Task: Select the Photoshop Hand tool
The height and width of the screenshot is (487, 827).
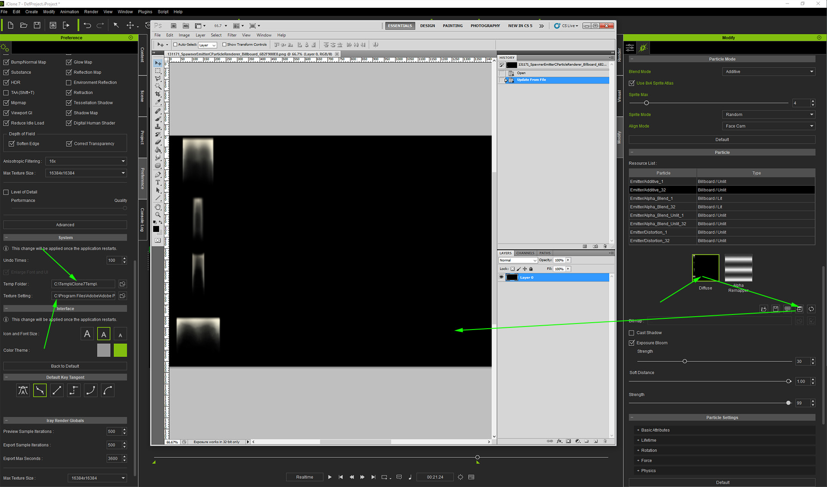Action: tap(158, 207)
